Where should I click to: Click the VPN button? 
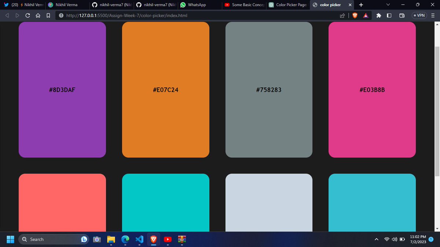pyautogui.click(x=419, y=15)
